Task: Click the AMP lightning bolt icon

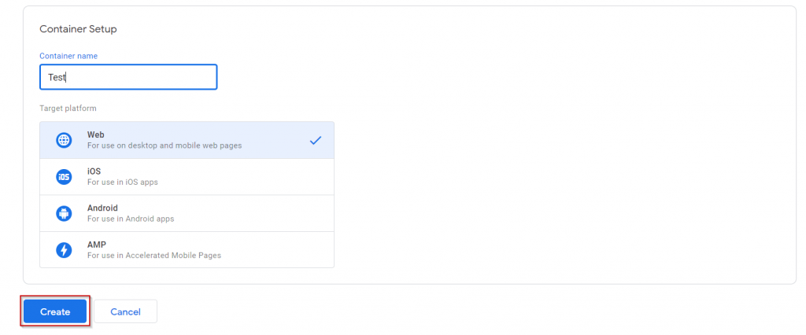Action: (64, 250)
